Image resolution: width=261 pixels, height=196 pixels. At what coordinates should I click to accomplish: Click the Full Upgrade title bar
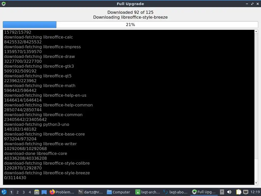coord(130,4)
